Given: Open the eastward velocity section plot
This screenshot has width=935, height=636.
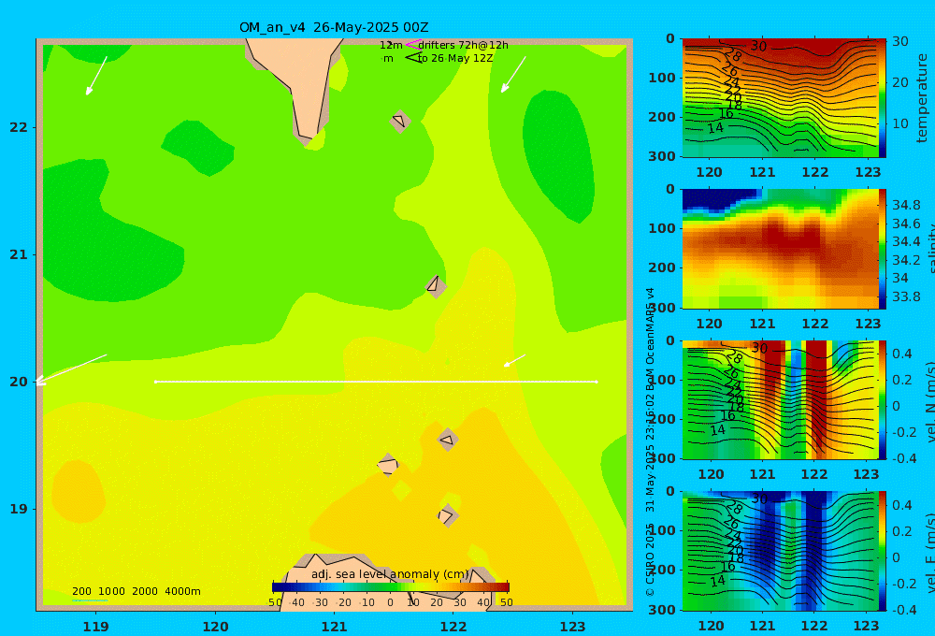Looking at the screenshot, I should (780, 551).
